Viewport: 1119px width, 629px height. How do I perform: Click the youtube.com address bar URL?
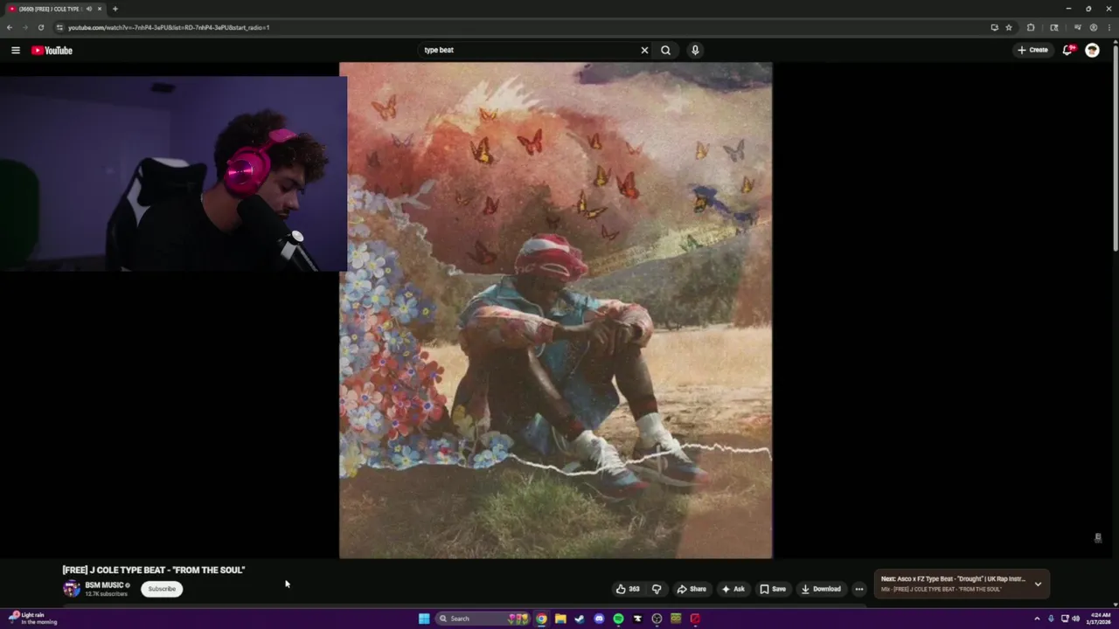[169, 27]
